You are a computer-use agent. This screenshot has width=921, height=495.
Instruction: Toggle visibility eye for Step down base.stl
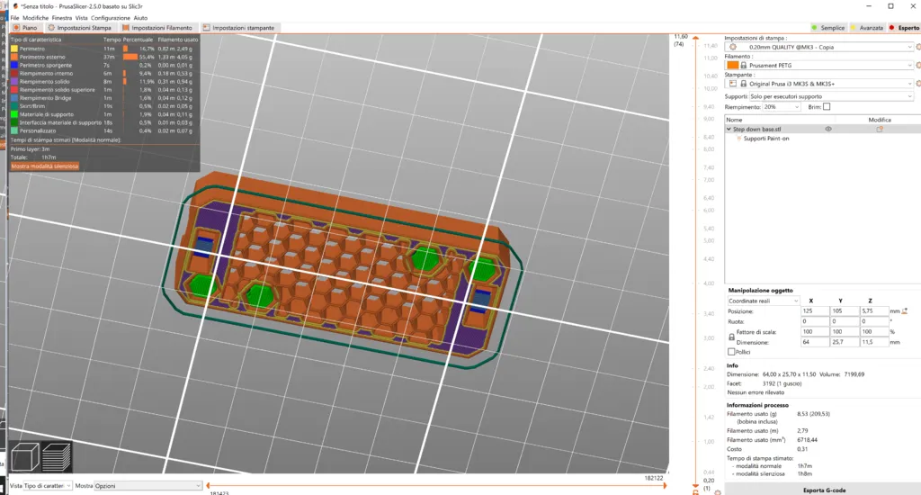pos(828,130)
